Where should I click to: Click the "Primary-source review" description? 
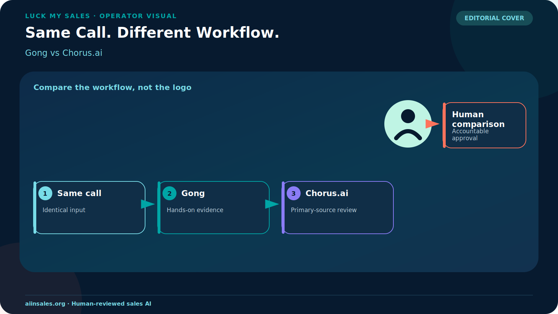324,210
